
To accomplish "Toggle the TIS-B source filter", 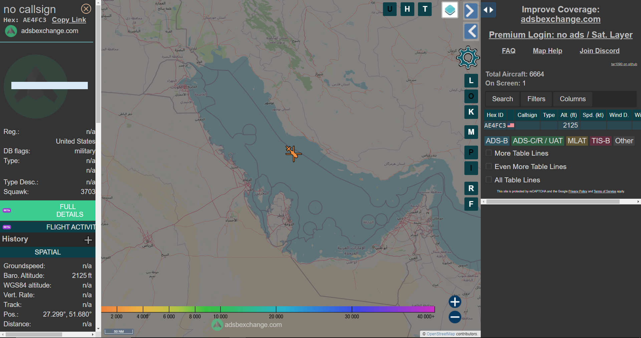I will [601, 141].
